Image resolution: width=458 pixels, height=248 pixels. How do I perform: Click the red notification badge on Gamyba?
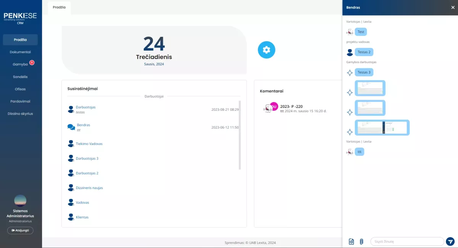tap(32, 62)
